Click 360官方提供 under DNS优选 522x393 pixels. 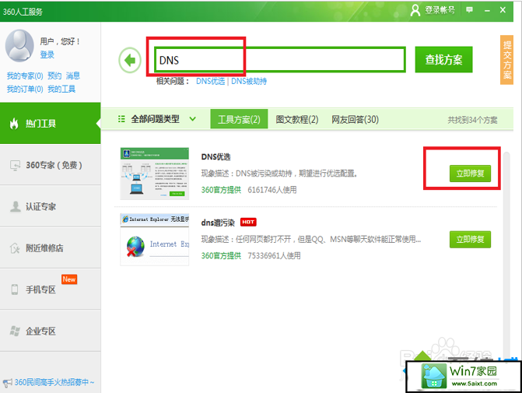tap(221, 190)
